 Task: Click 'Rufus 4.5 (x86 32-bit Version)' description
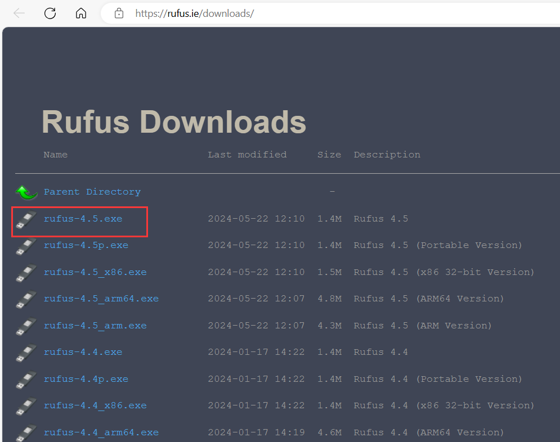click(x=444, y=272)
